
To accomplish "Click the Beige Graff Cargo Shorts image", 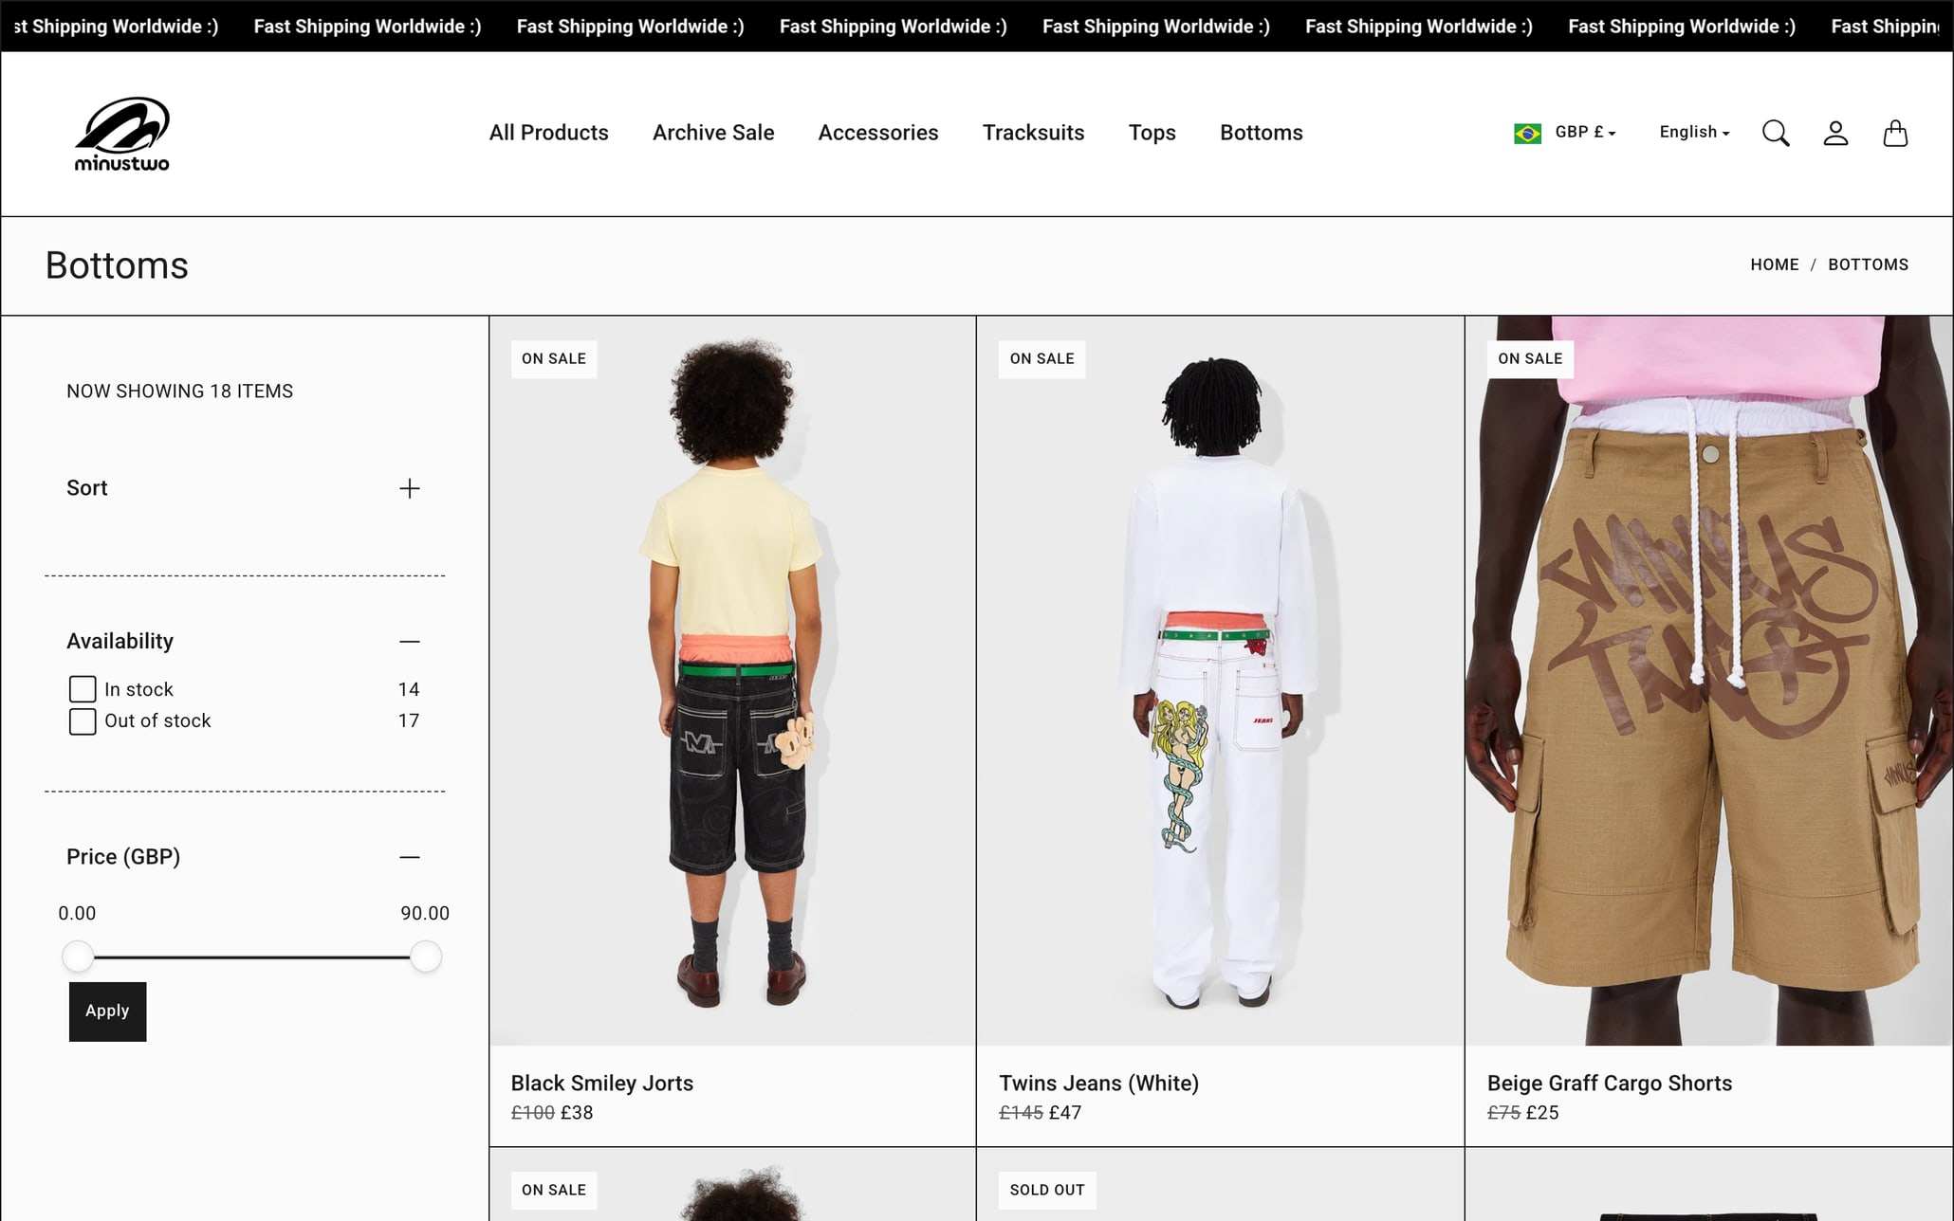I will (x=1708, y=681).
